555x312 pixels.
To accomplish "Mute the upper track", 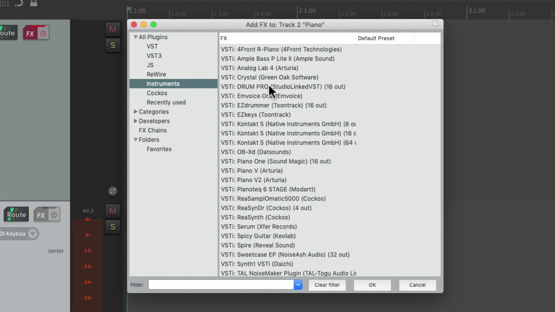I will [113, 29].
